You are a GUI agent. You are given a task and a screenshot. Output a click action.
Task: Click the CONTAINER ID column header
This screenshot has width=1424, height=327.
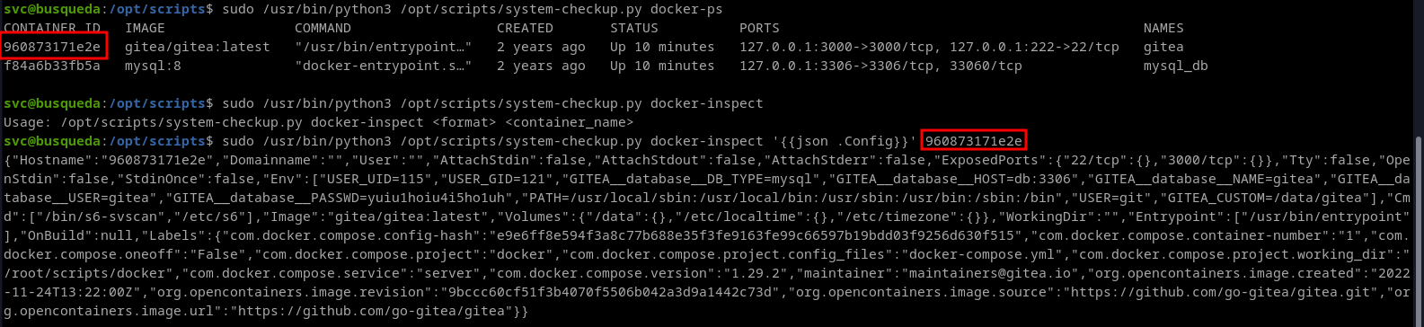[x=52, y=28]
